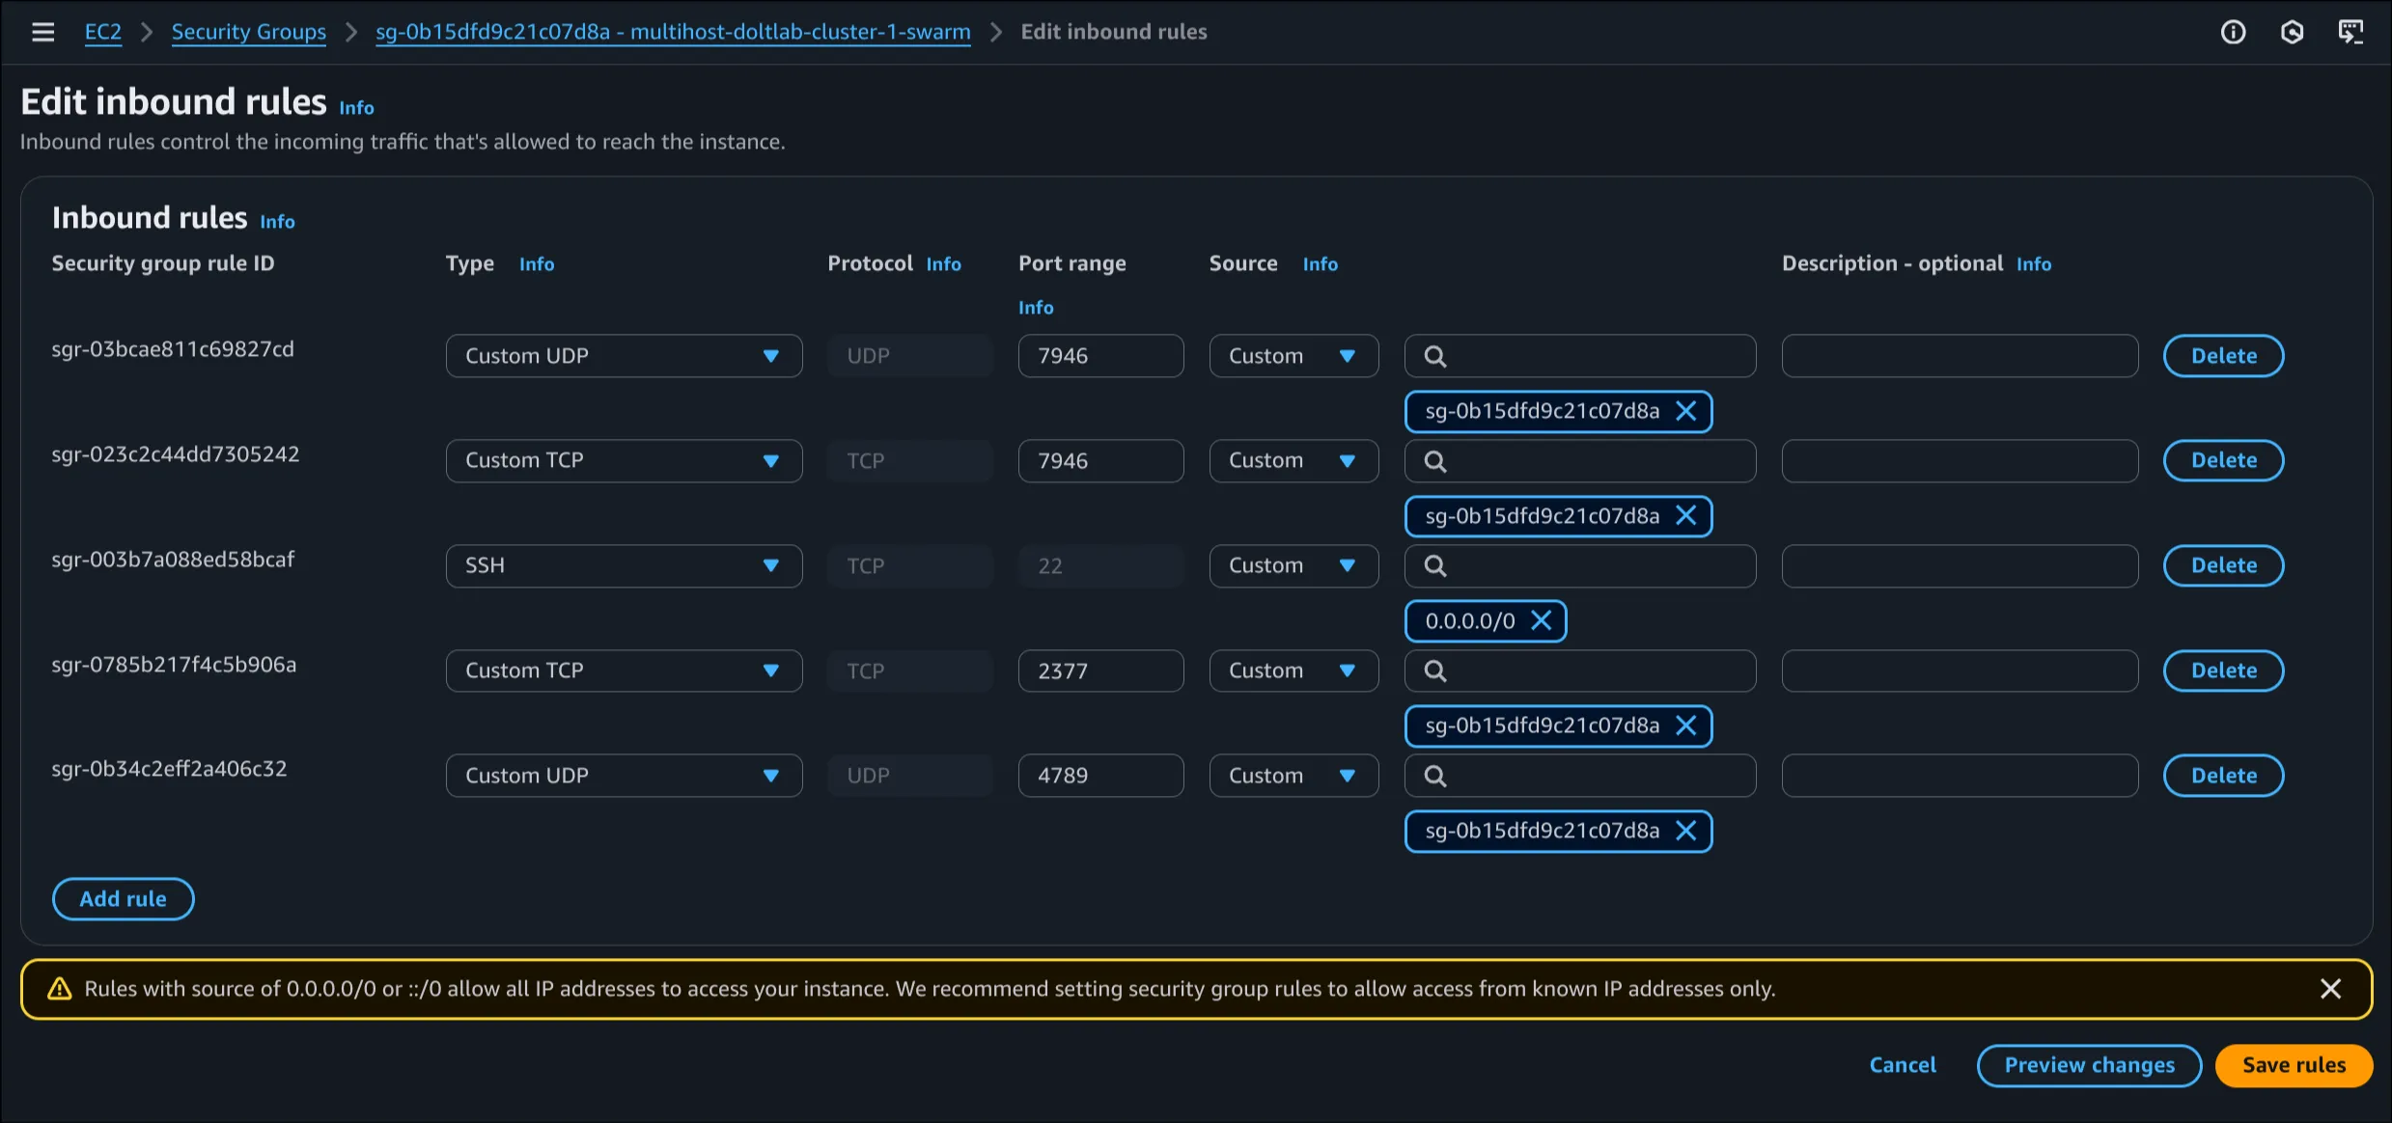Screen dimensions: 2392x1123
Task: Delete the port 4789 UDP rule
Action: pyautogui.click(x=2222, y=775)
